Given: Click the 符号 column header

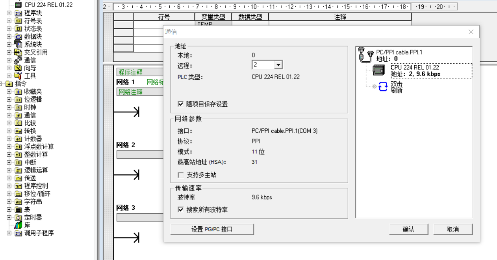Looking at the screenshot, I should tap(164, 17).
